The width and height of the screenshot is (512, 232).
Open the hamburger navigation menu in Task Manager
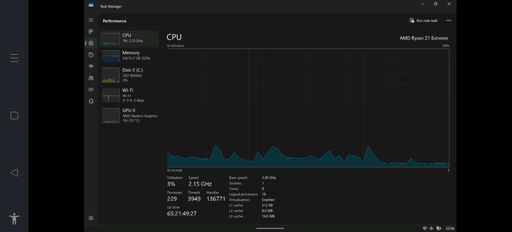(91, 20)
